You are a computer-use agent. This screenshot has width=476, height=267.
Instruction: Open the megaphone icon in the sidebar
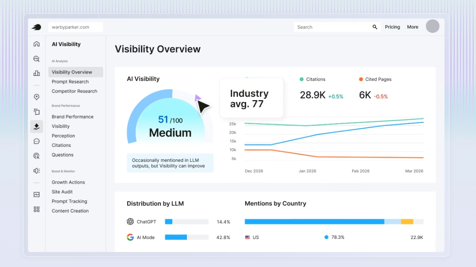point(36,170)
